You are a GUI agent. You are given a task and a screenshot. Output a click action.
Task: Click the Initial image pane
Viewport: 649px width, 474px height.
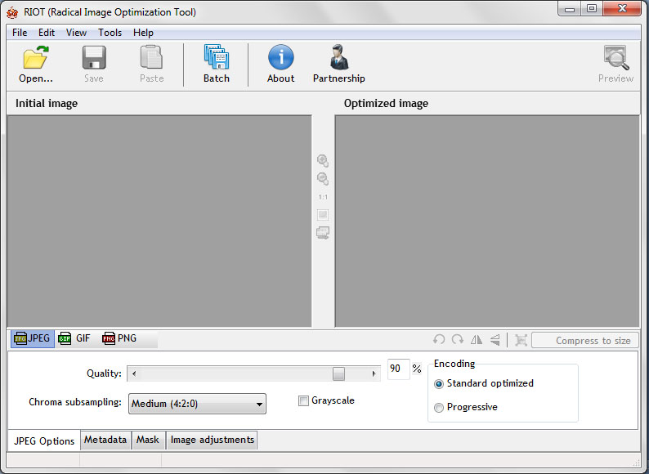coord(159,221)
